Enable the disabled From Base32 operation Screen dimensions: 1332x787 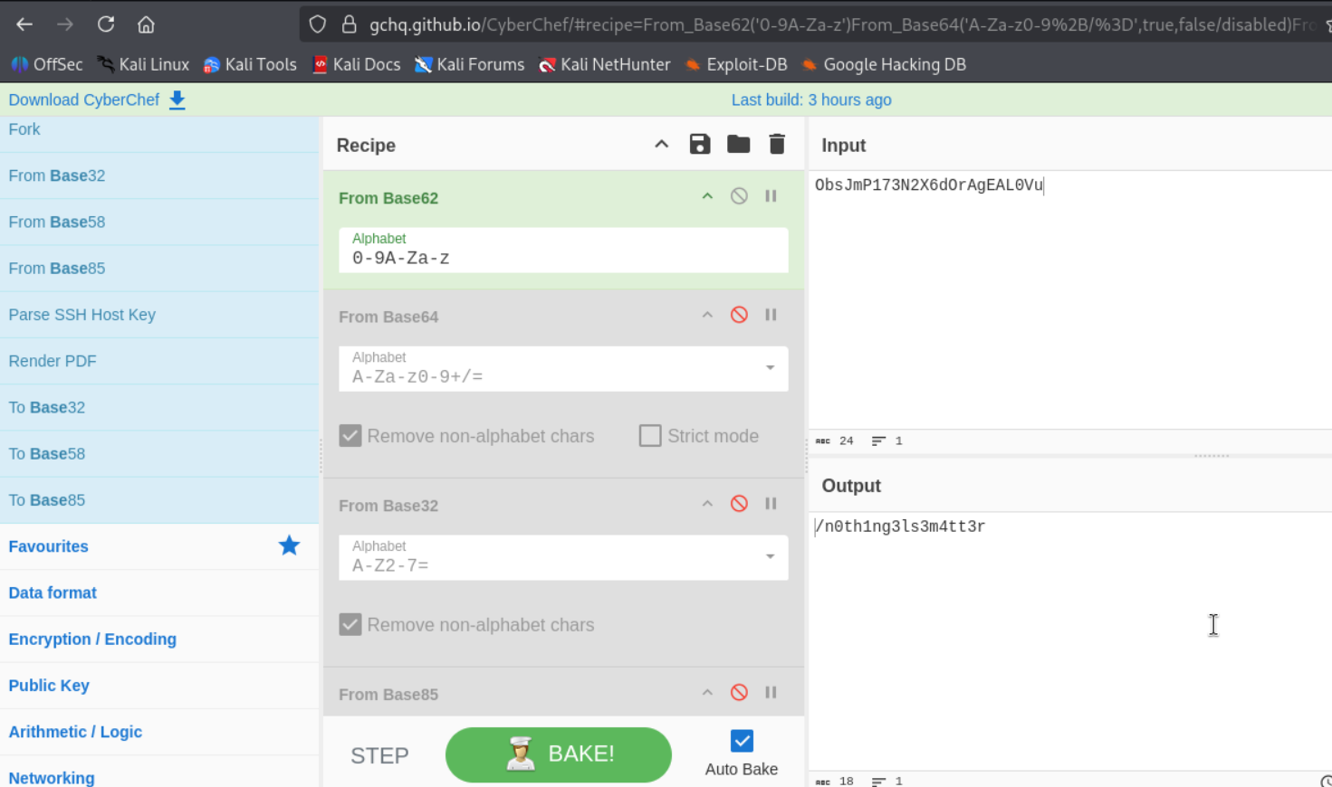pos(739,504)
